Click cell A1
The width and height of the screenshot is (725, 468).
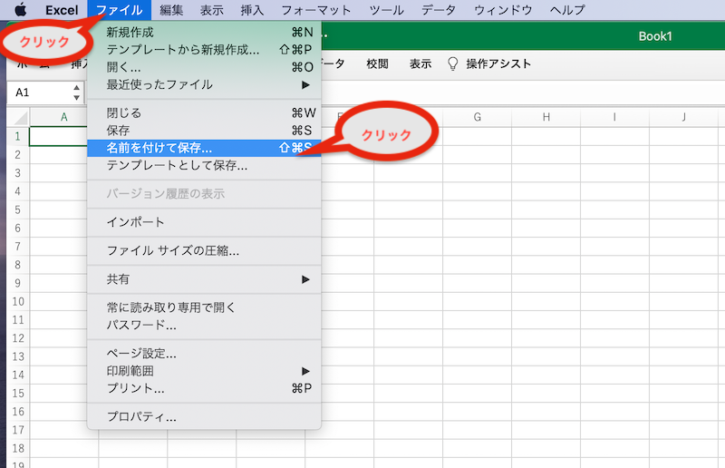tap(58, 137)
